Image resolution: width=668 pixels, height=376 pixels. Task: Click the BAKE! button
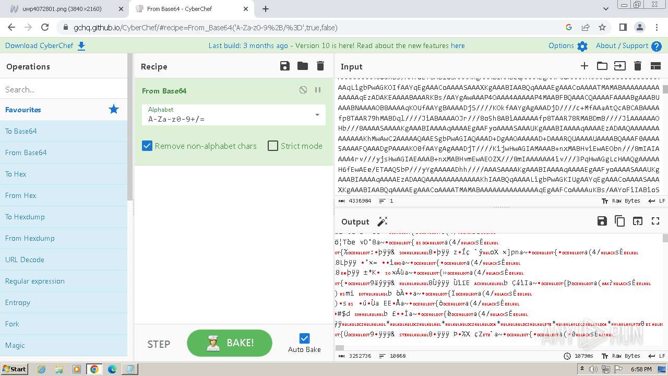pyautogui.click(x=230, y=343)
